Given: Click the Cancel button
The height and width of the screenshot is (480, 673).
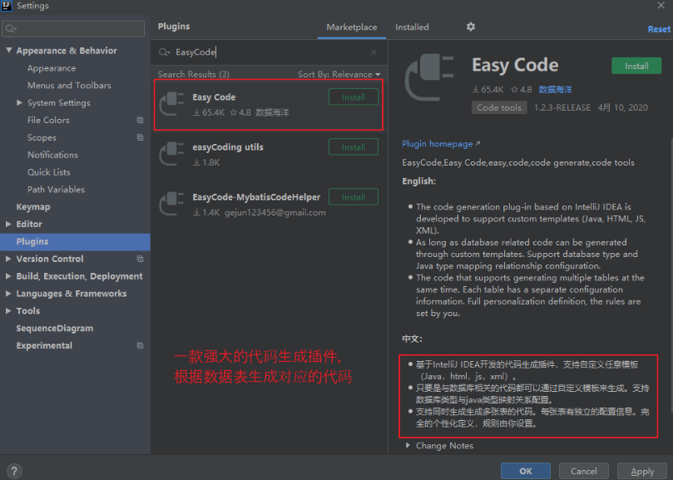Looking at the screenshot, I should click(x=584, y=471).
